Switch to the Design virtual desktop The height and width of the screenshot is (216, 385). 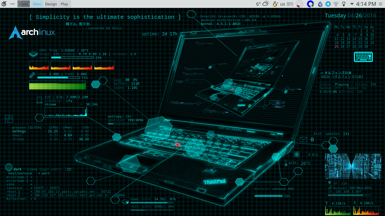51,4
